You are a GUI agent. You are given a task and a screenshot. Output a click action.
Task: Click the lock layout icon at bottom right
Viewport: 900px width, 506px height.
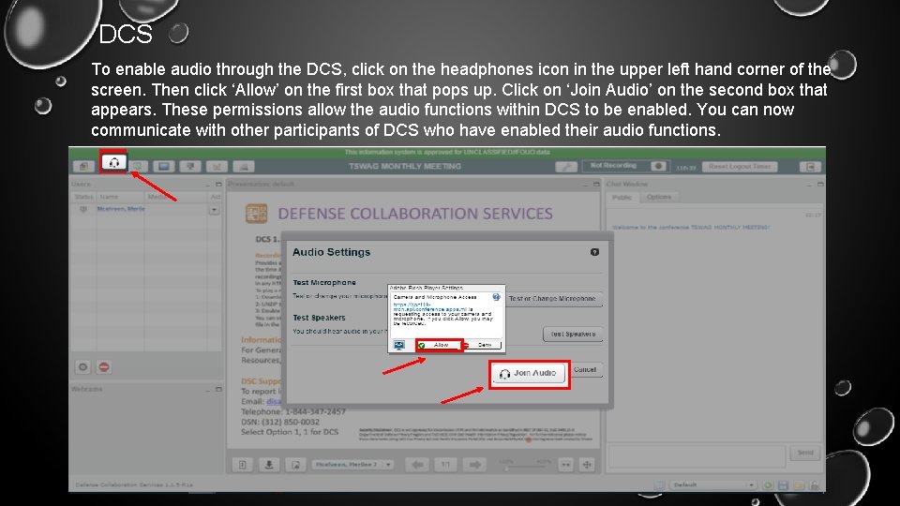815,485
